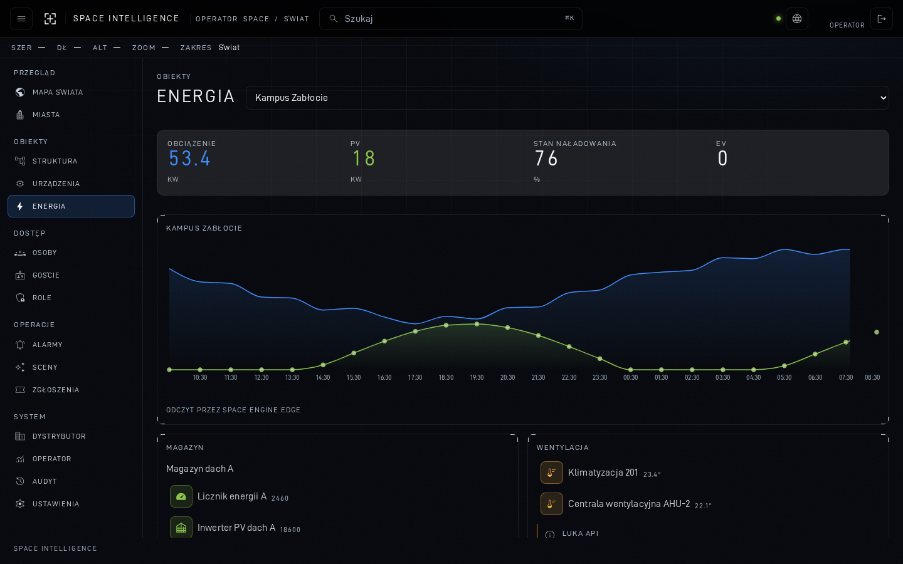Image resolution: width=903 pixels, height=564 pixels.
Task: Open the hamburger menu icon
Action: click(21, 19)
